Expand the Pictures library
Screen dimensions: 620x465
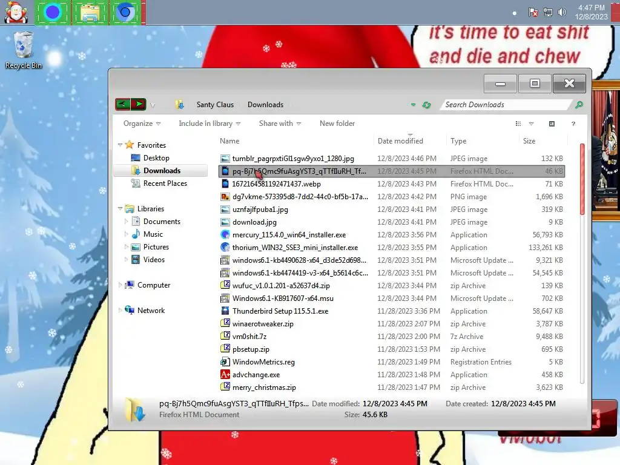pos(126,247)
